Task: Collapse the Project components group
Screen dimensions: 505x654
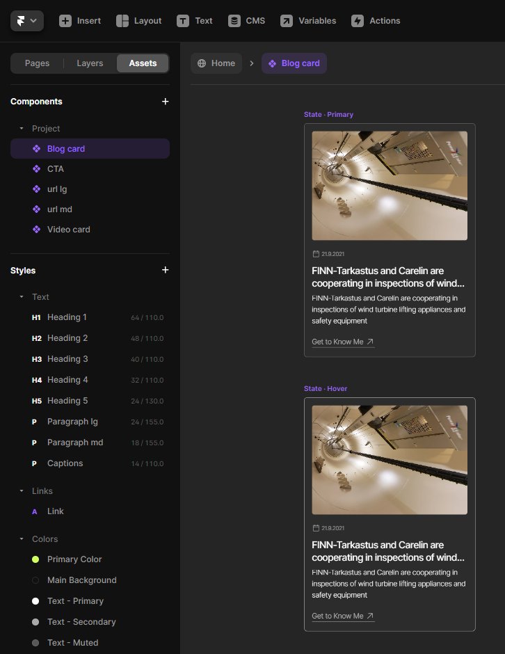Action: pos(22,129)
